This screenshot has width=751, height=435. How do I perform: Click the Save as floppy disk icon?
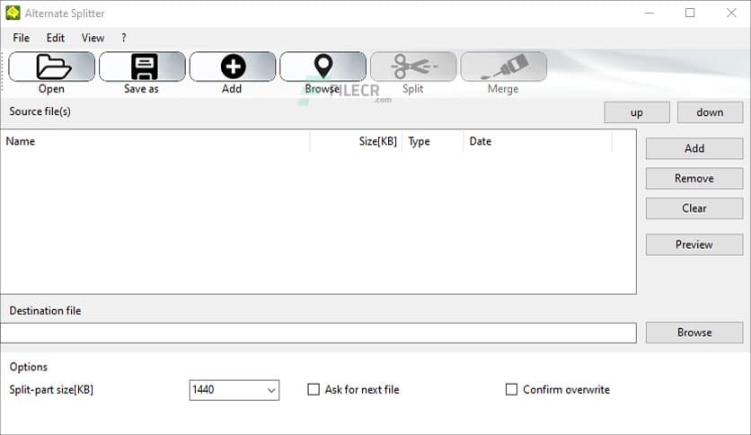pyautogui.click(x=142, y=67)
